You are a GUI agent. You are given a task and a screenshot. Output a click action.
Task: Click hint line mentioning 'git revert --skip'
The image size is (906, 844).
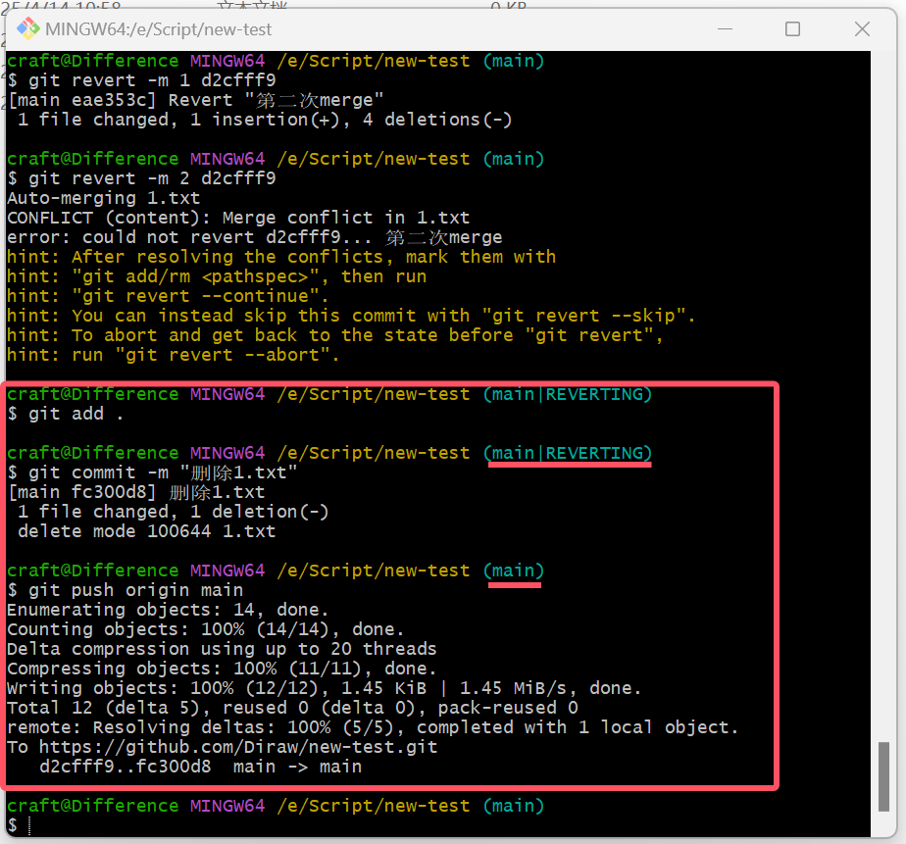(x=351, y=316)
